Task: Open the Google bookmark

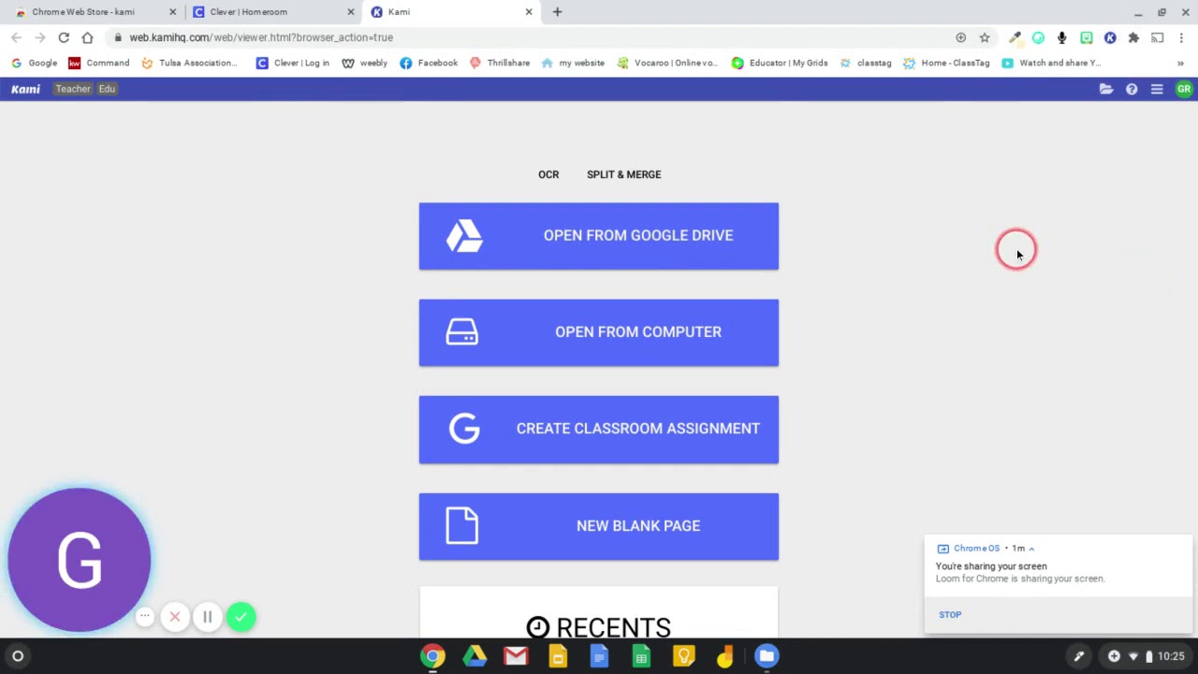Action: click(35, 63)
